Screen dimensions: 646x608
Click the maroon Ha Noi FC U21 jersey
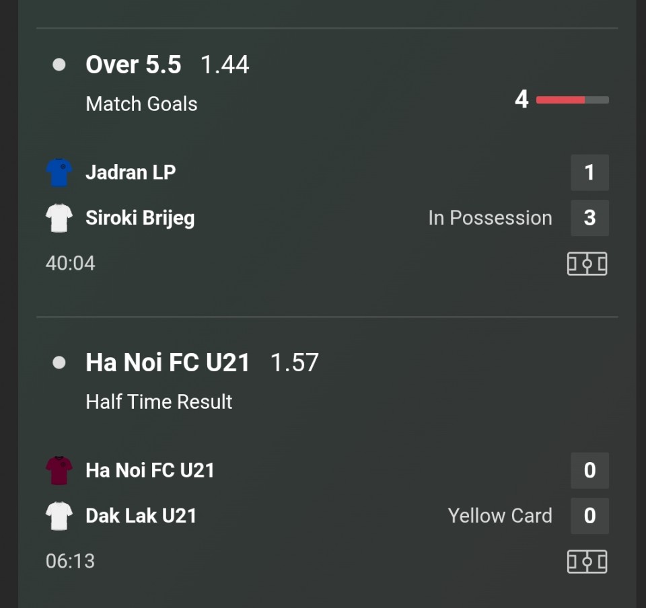59,470
